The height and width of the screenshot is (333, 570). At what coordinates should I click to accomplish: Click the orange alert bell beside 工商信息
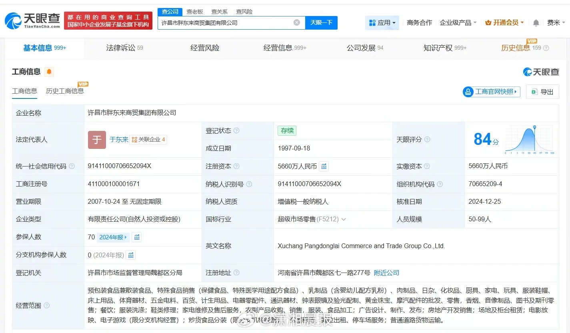pyautogui.click(x=49, y=72)
